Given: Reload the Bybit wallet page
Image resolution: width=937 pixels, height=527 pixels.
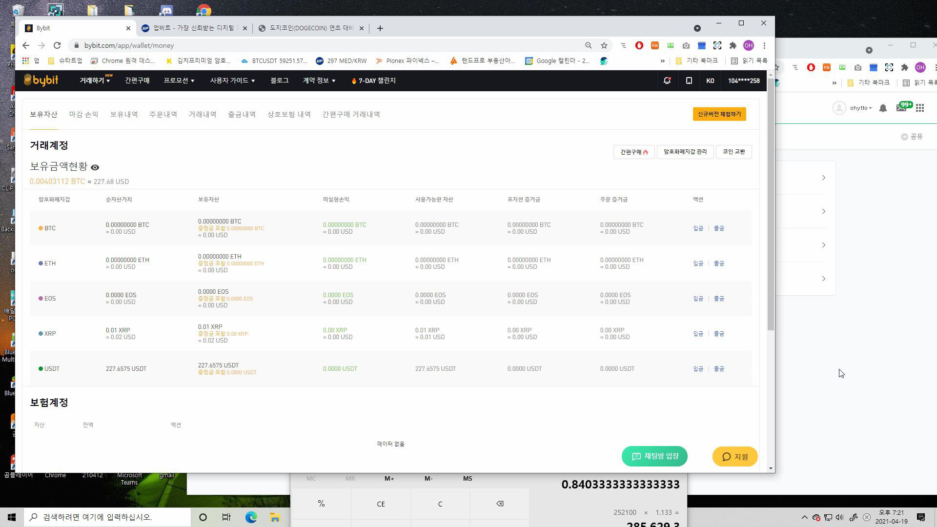Looking at the screenshot, I should pyautogui.click(x=57, y=45).
